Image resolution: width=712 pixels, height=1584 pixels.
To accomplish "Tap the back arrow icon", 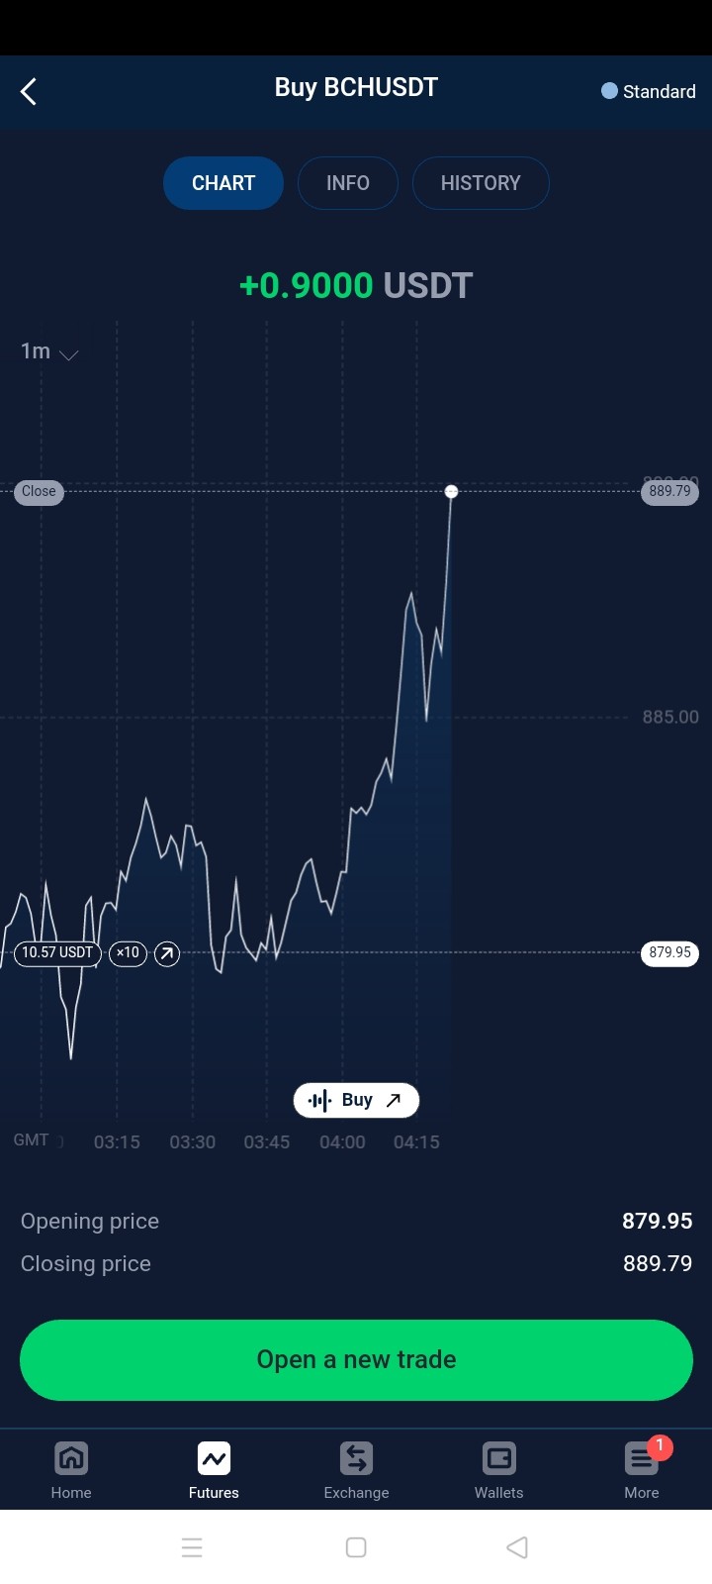I will click(x=29, y=92).
